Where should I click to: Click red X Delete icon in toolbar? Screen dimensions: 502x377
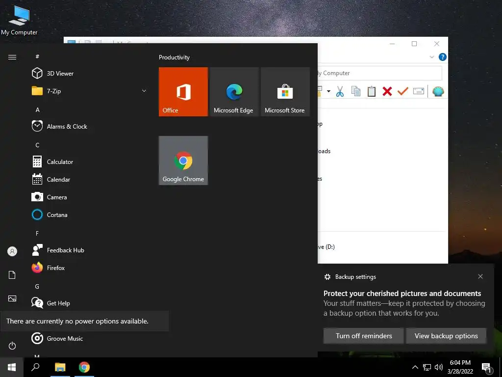[387, 91]
